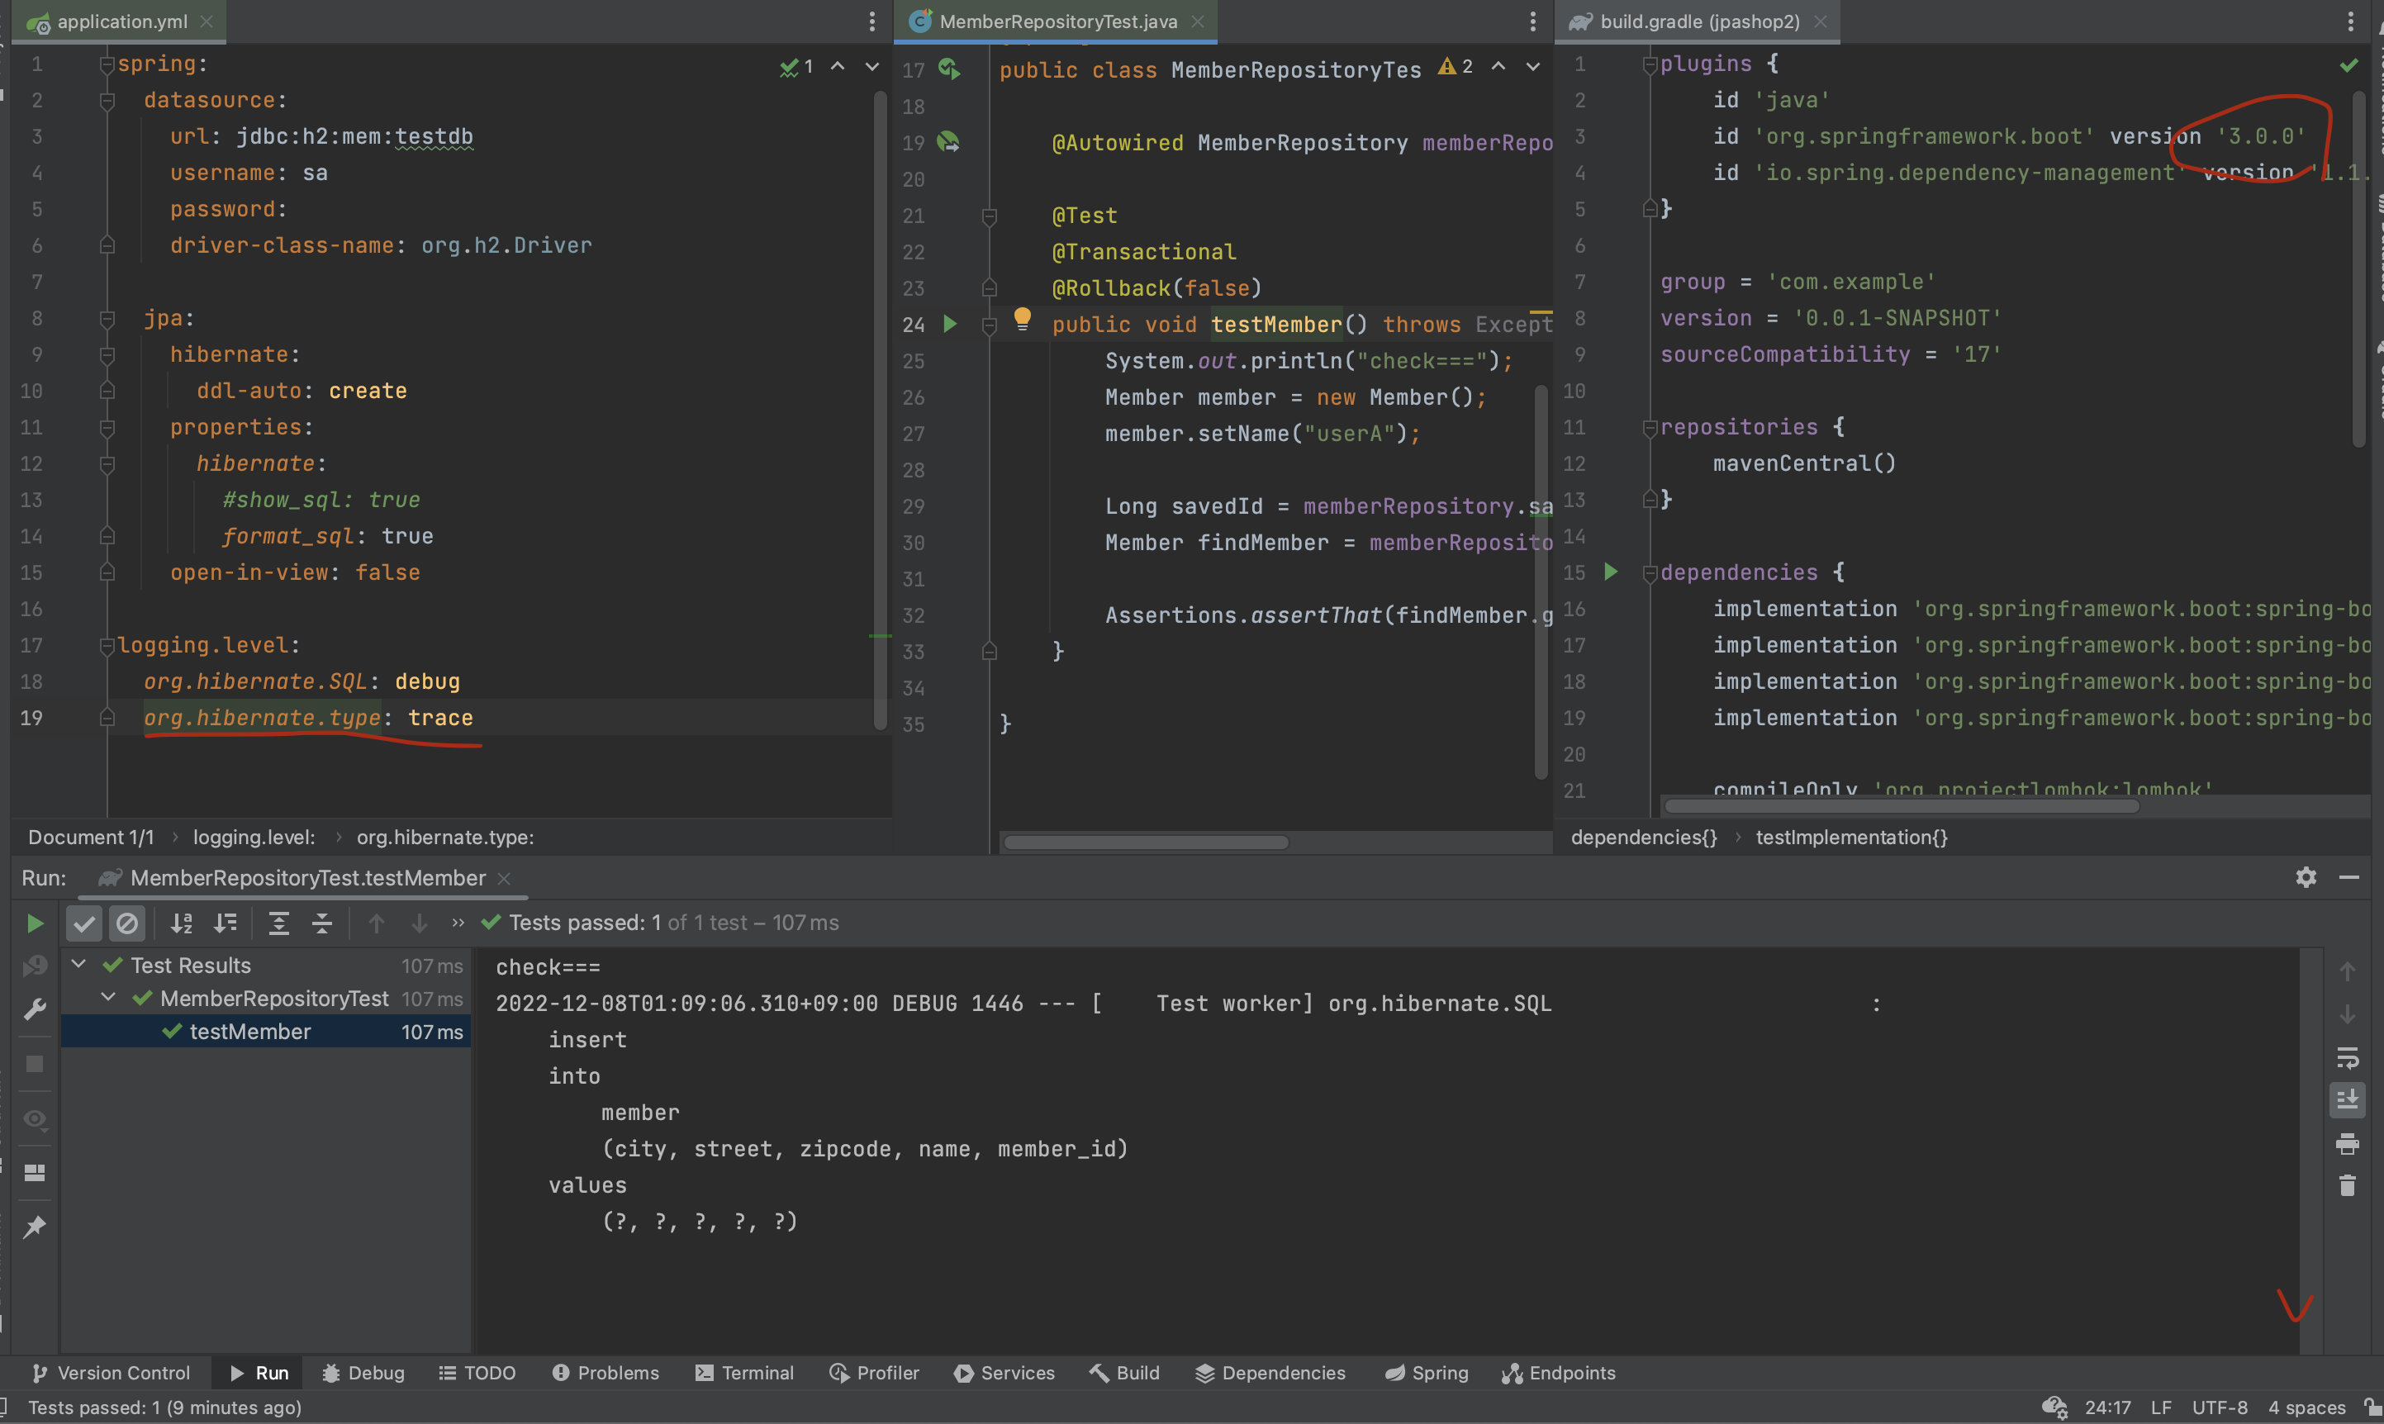The width and height of the screenshot is (2384, 1424).
Task: Select the testMember result row
Action: point(249,1032)
